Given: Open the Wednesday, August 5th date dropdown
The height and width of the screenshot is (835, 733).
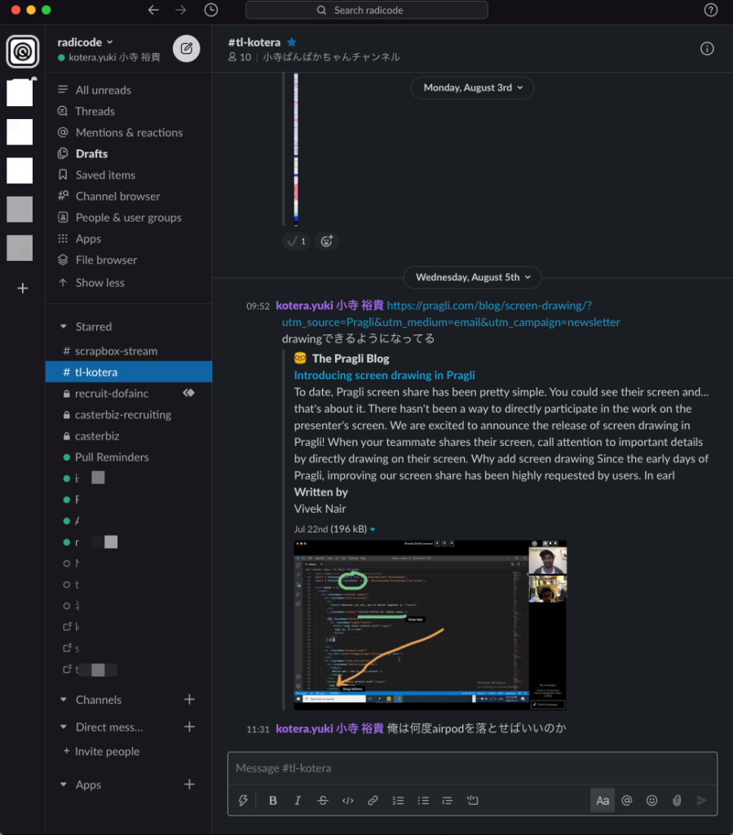Looking at the screenshot, I should (473, 277).
